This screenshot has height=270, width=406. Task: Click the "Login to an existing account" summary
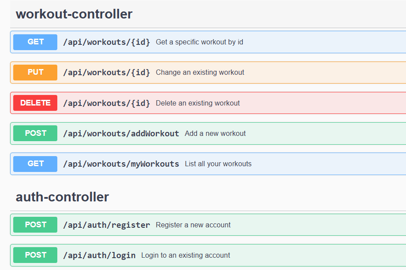click(x=186, y=255)
